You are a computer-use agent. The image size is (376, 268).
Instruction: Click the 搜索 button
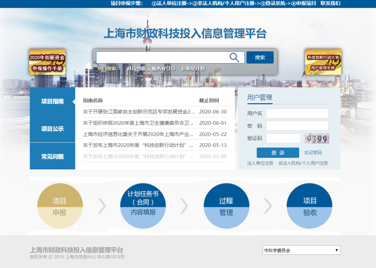point(260,57)
